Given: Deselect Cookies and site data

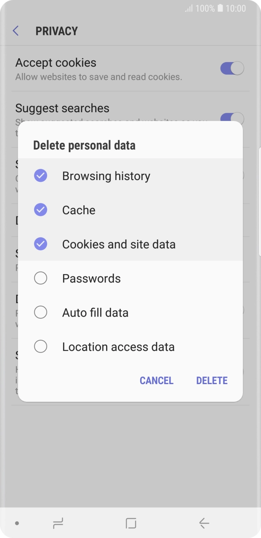Looking at the screenshot, I should click(40, 244).
